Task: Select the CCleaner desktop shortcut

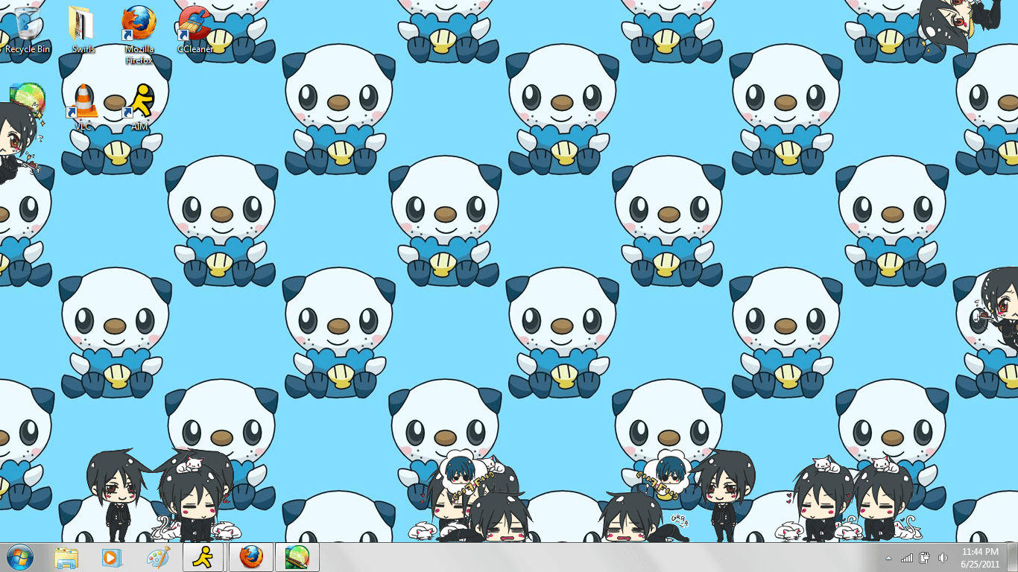Action: [x=195, y=31]
